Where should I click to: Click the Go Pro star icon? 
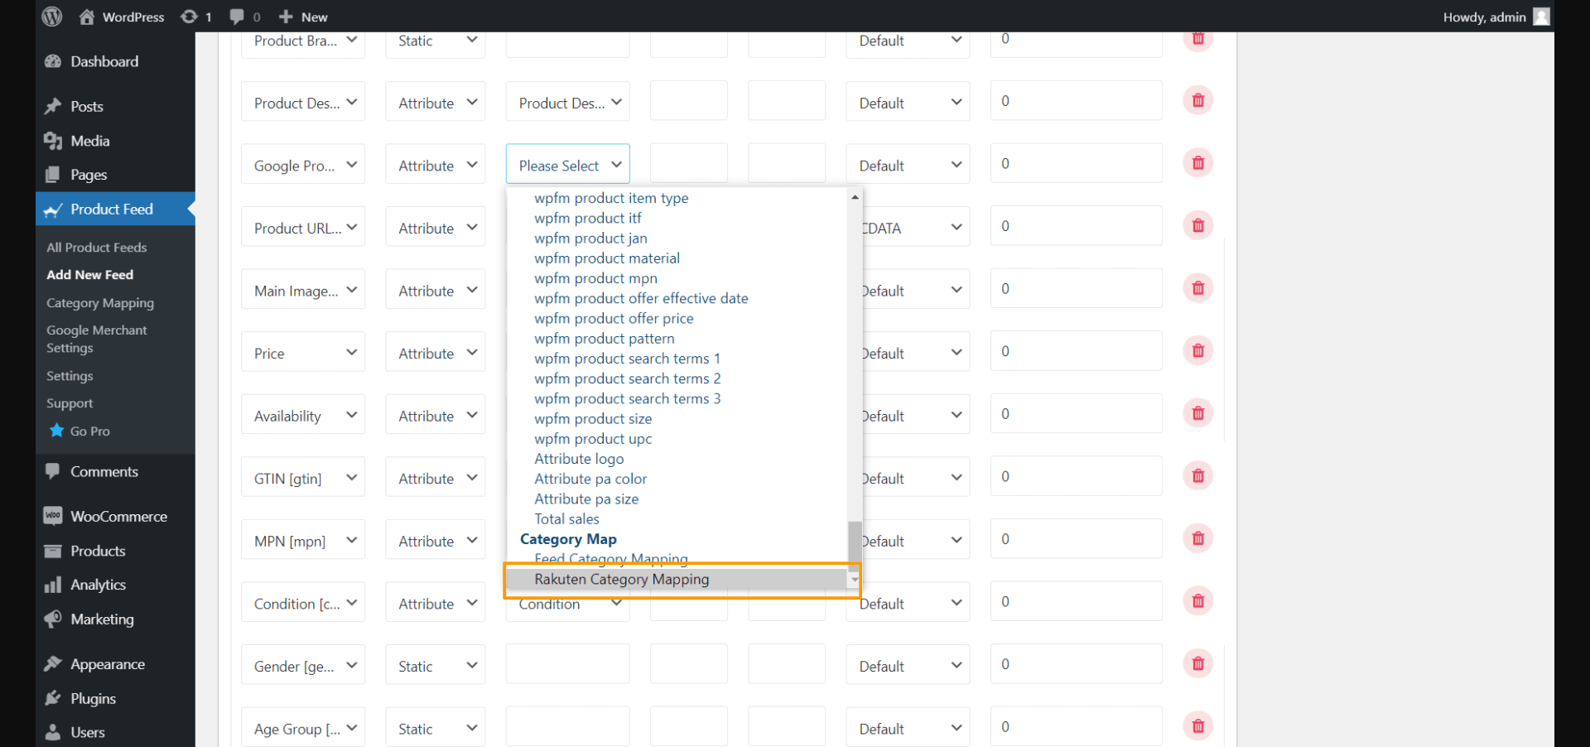[x=56, y=431]
